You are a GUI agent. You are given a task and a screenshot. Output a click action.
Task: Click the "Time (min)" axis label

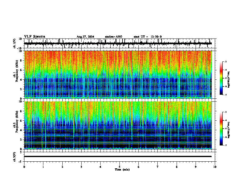coord(122,170)
